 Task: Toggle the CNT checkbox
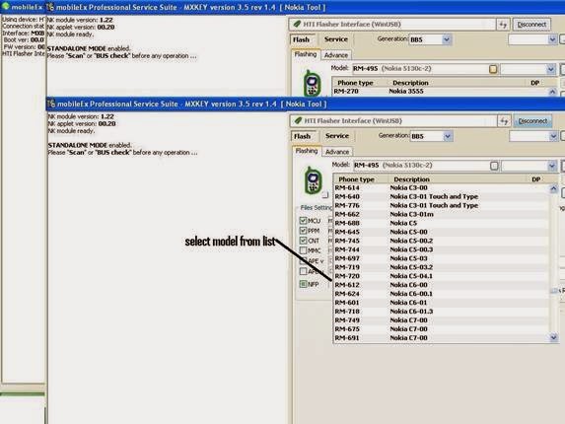click(303, 241)
